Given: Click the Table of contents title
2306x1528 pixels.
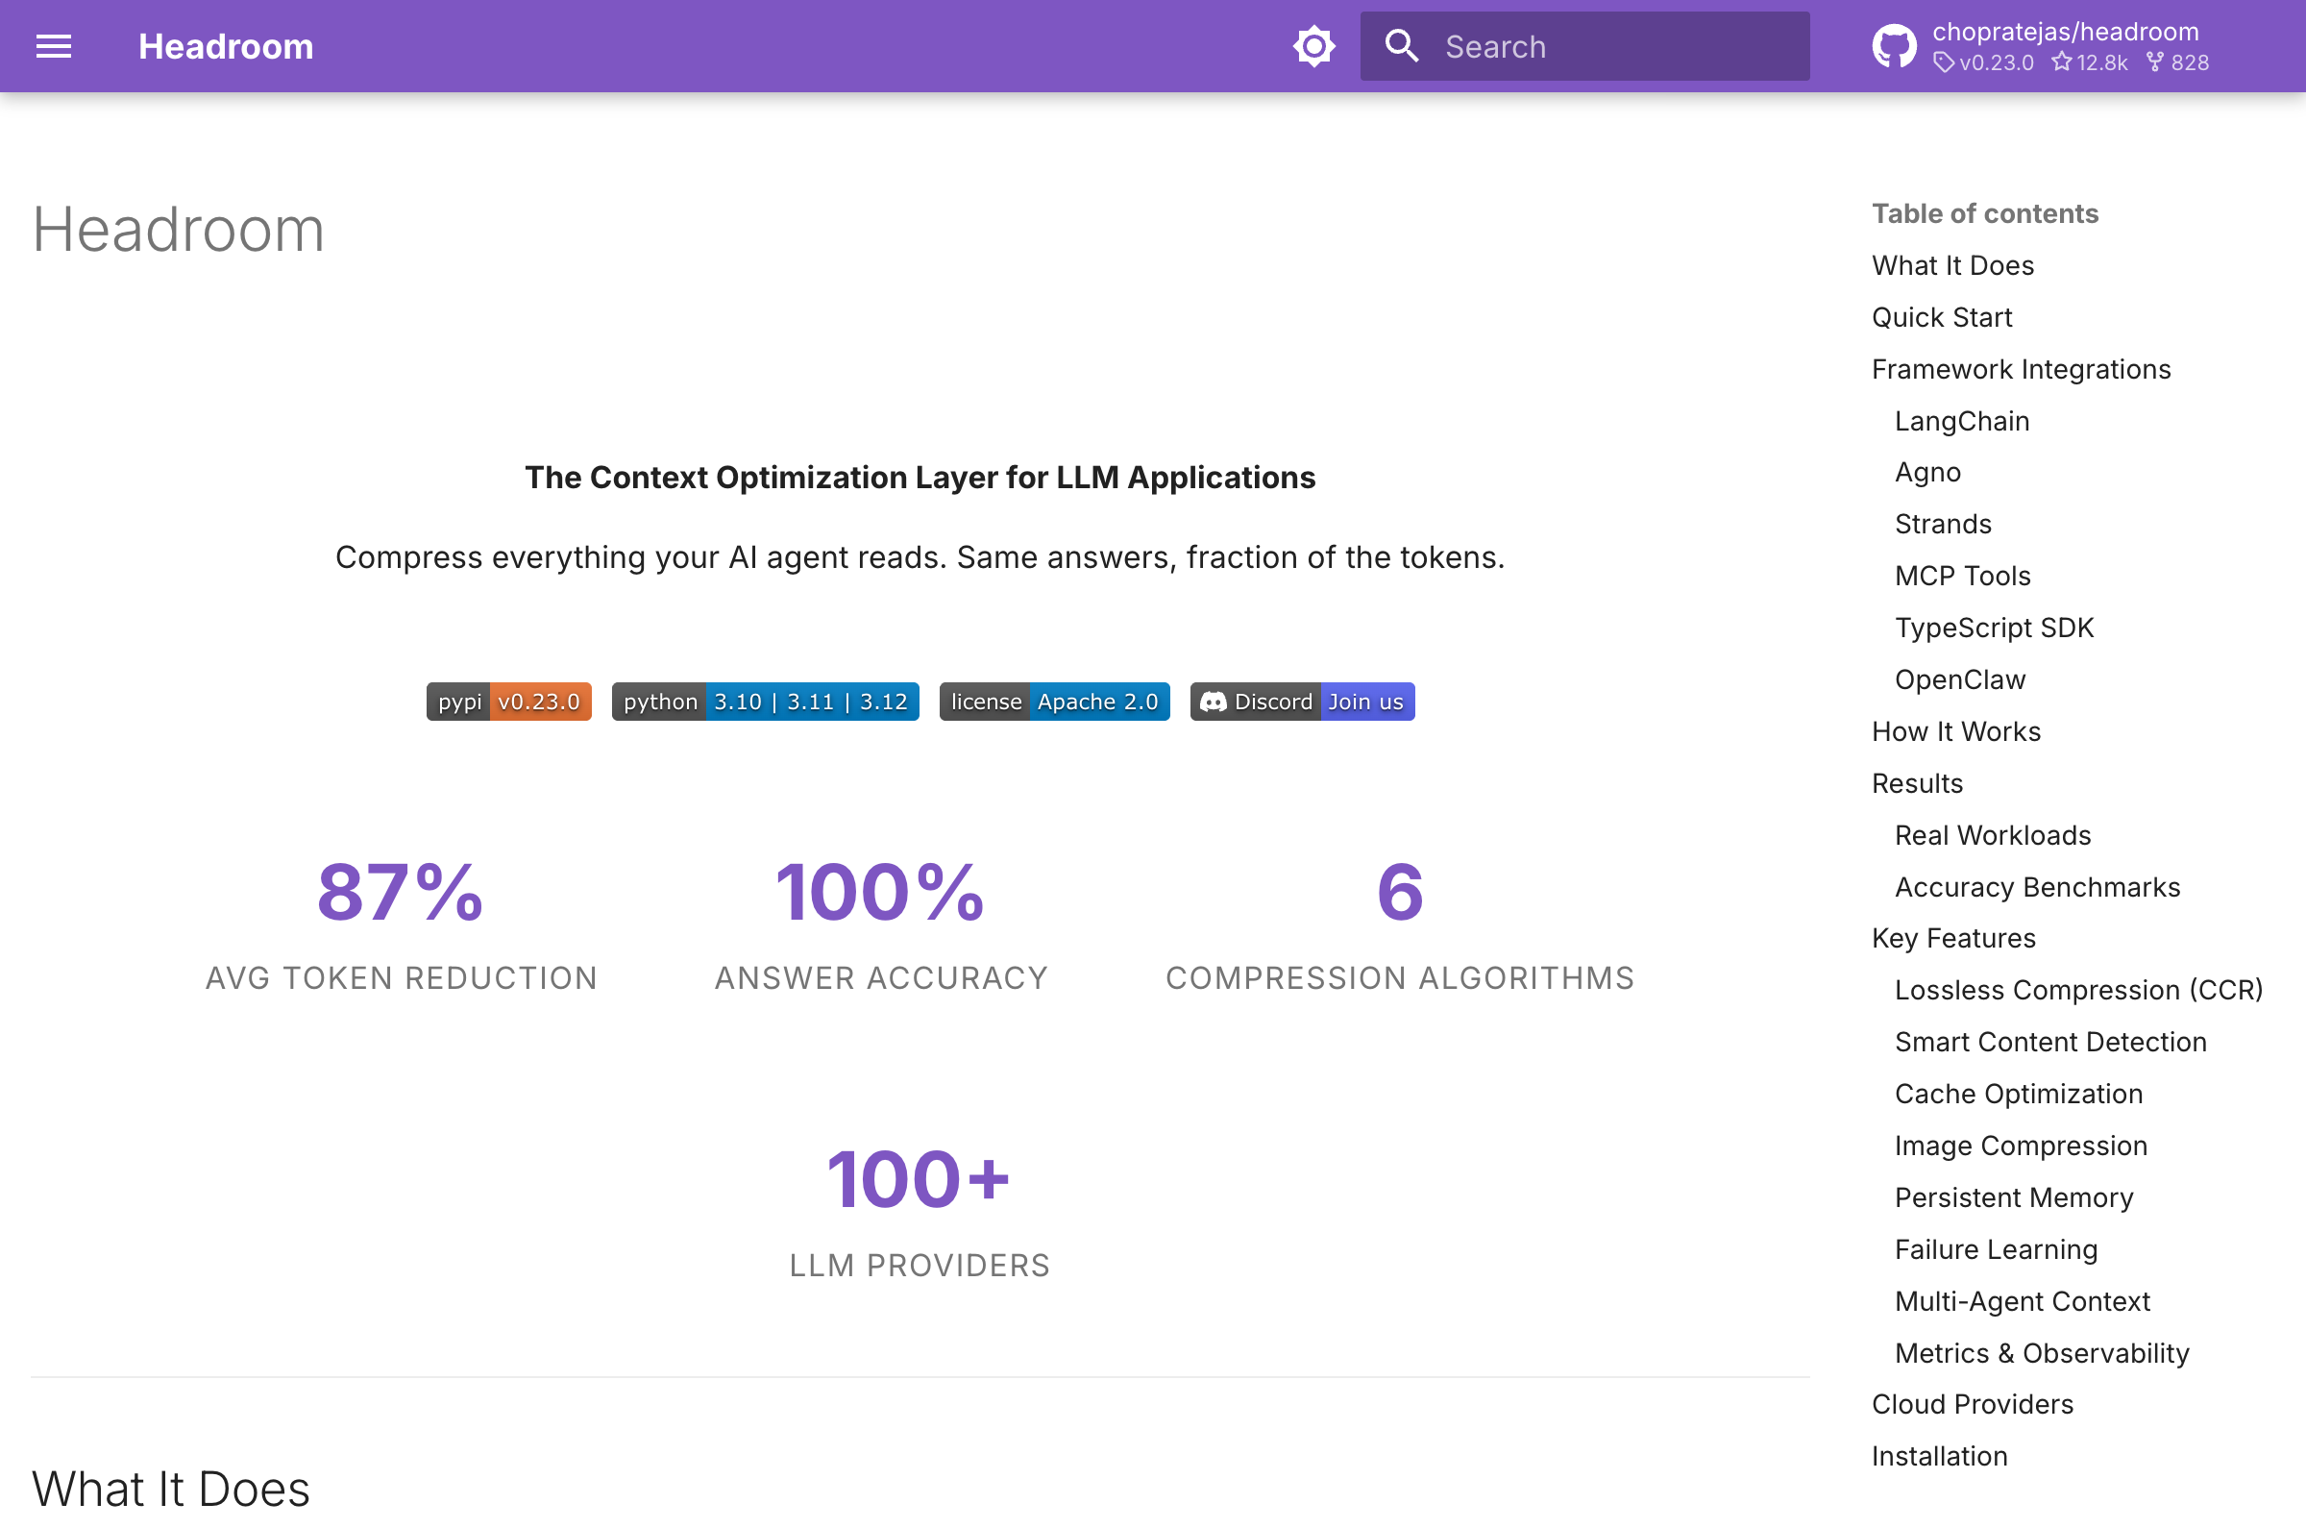Looking at the screenshot, I should [x=1984, y=213].
